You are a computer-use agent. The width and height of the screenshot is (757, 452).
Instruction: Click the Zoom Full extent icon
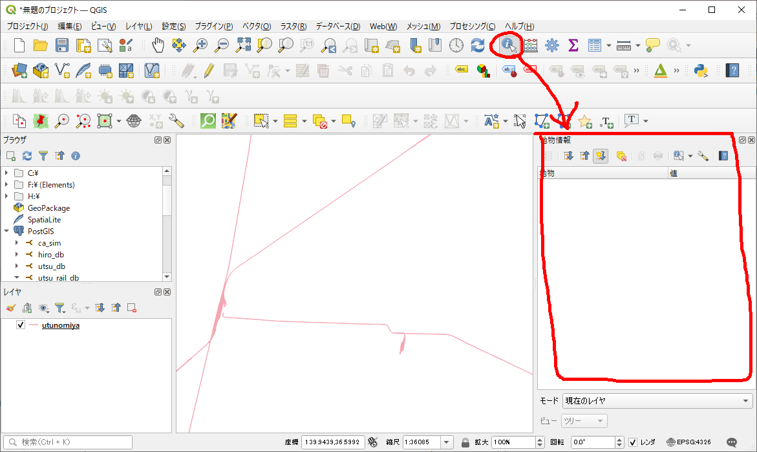coord(243,45)
